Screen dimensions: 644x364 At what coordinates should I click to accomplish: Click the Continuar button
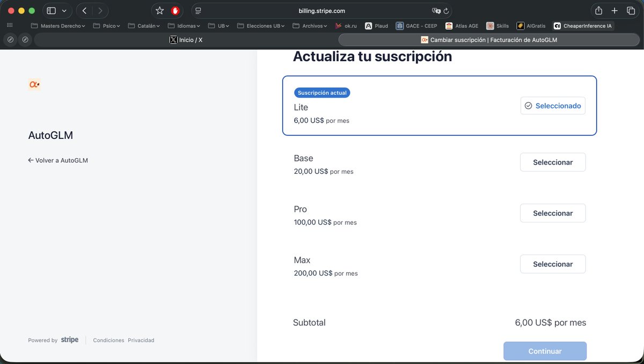click(545, 351)
